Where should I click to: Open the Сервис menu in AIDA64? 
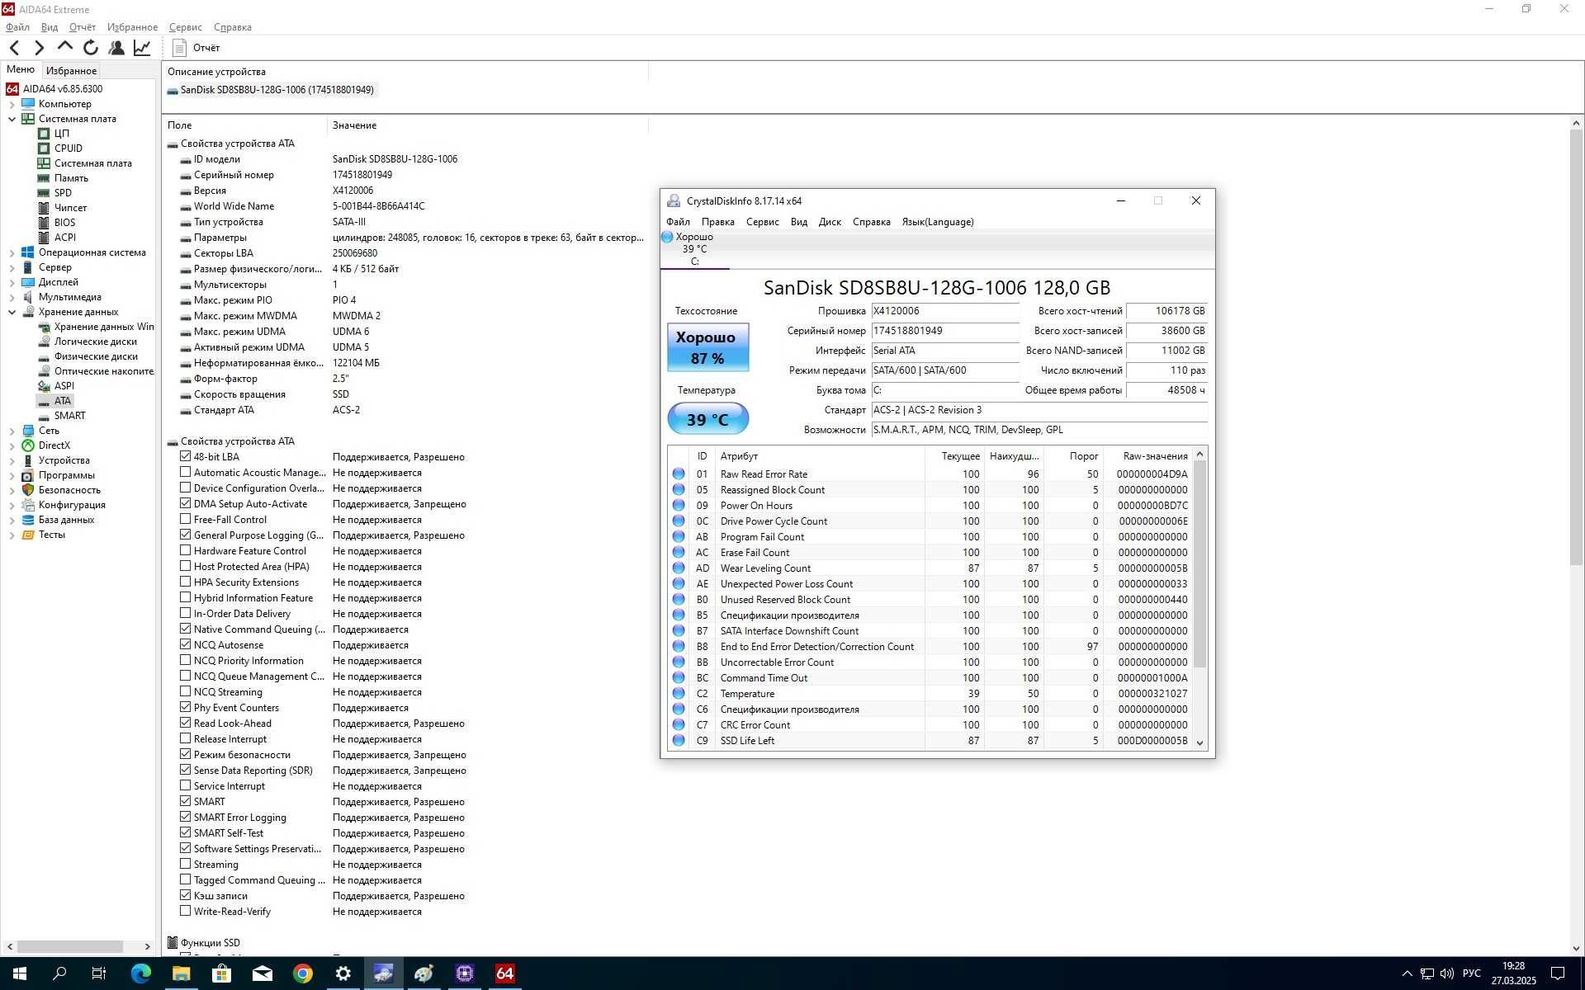(x=185, y=27)
